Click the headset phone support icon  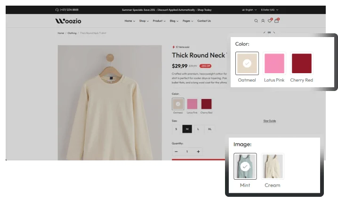[56, 9]
